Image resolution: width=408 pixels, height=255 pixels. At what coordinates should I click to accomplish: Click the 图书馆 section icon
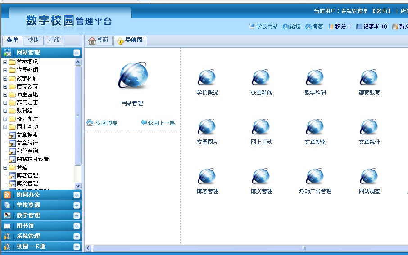coord(7,226)
